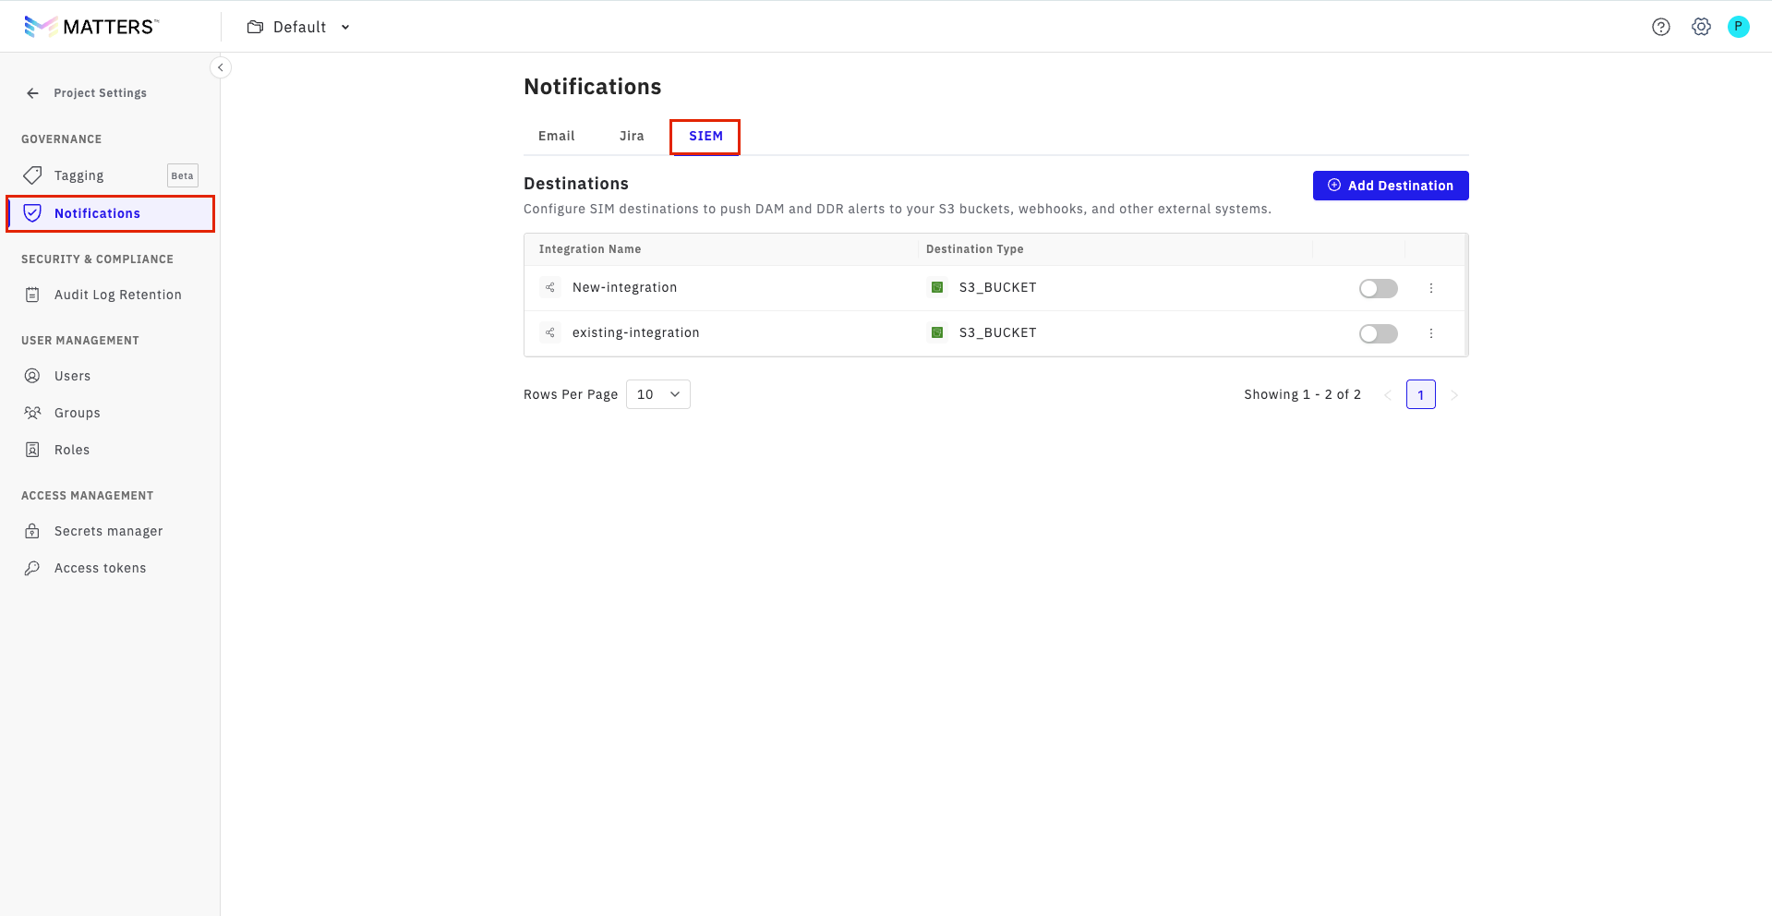Switch to the Jira tab
Viewport: 1772px width, 916px height.
(632, 136)
